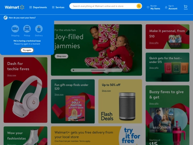Expand the Departments menu

click(38, 7)
